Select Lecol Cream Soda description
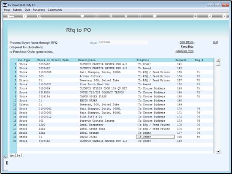232x174 pixels. coord(92,129)
